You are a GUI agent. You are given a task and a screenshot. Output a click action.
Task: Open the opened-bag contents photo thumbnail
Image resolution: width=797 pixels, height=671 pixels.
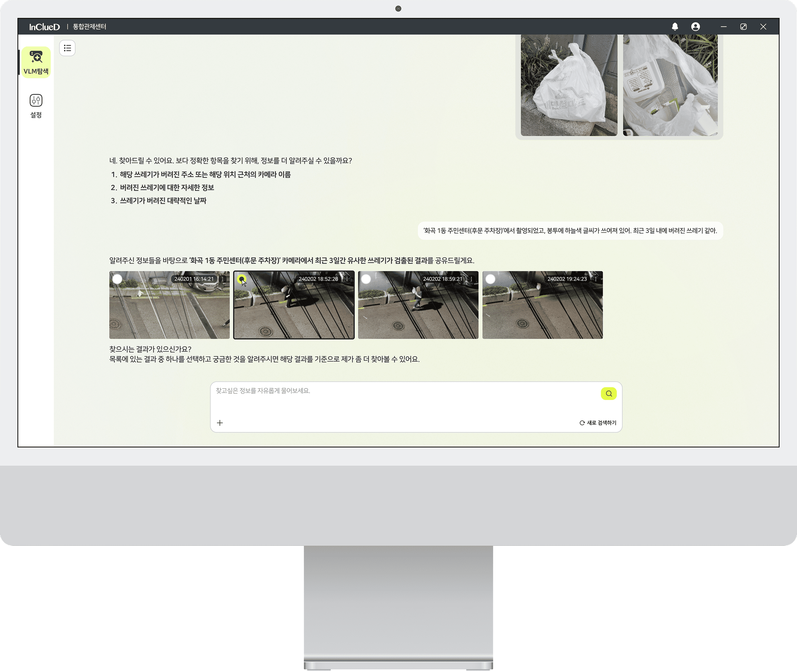coord(670,85)
